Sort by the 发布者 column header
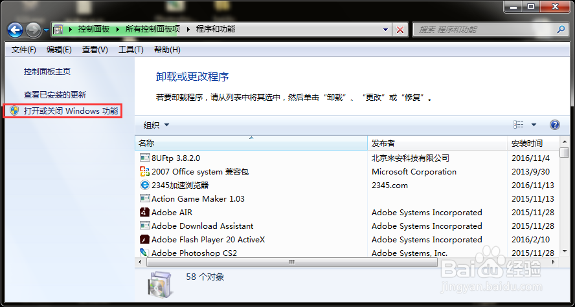The width and height of the screenshot is (575, 307). (438, 143)
